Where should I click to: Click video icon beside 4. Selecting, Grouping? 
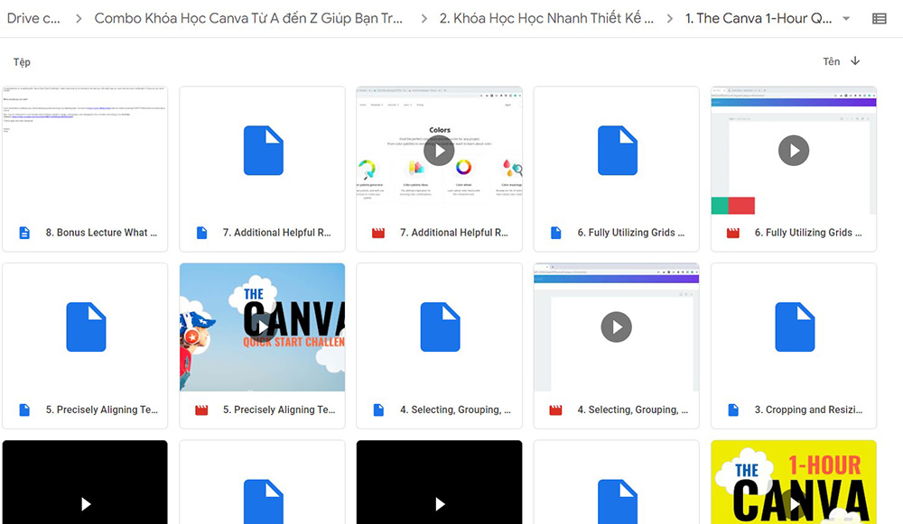click(555, 410)
